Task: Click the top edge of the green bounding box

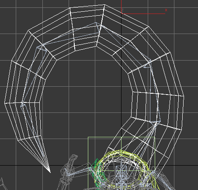Action: (121, 137)
